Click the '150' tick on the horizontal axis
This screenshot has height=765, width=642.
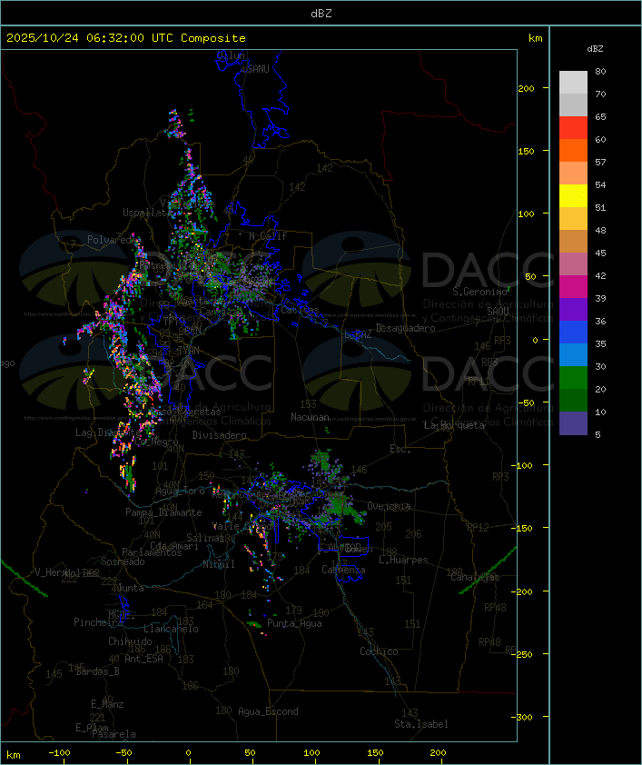pyautogui.click(x=375, y=753)
